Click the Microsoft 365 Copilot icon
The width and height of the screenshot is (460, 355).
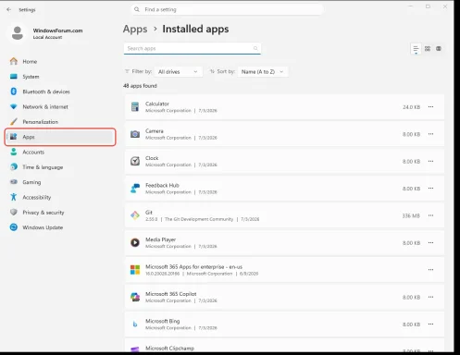coord(135,297)
